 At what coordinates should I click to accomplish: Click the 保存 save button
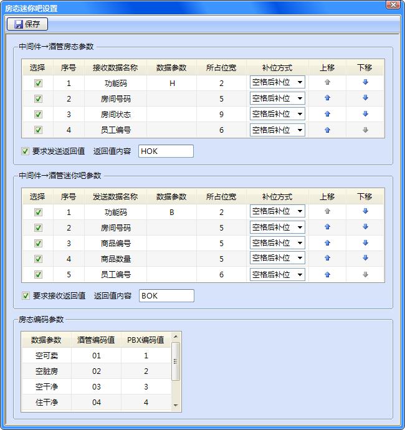point(27,24)
